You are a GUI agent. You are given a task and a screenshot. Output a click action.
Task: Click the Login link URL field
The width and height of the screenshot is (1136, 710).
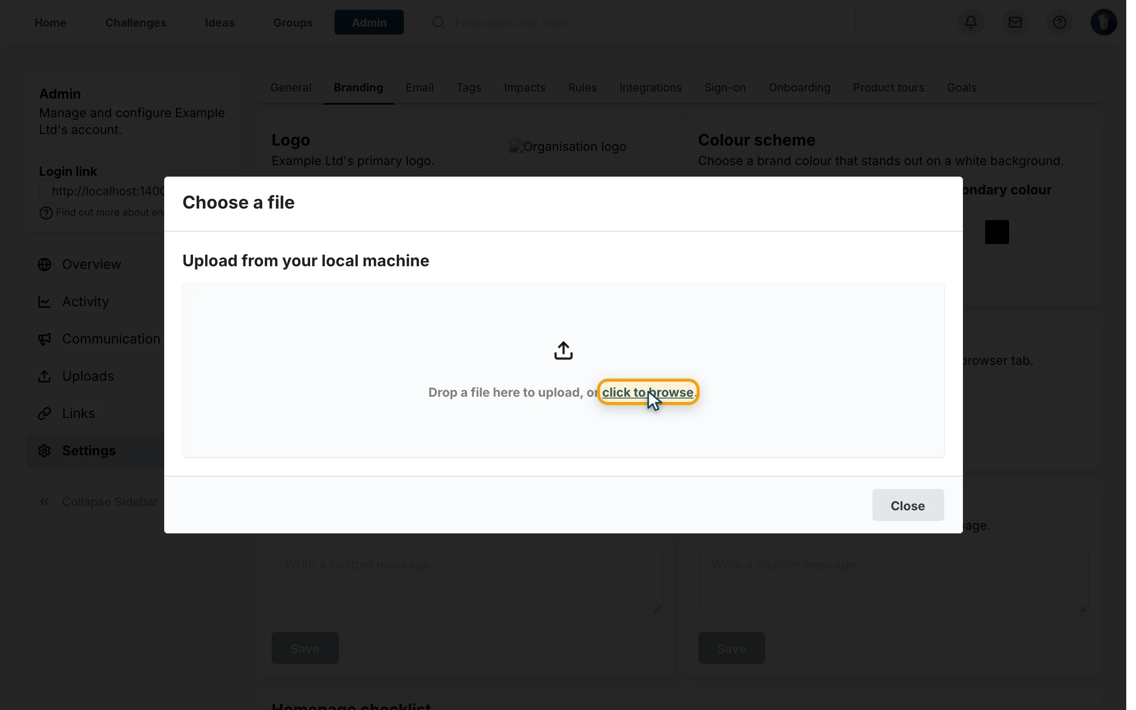pos(103,191)
